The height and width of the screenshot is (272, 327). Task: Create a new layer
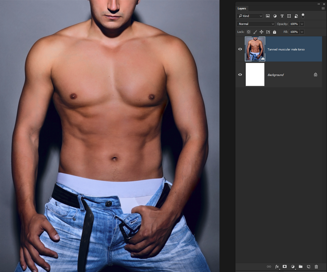pyautogui.click(x=309, y=266)
